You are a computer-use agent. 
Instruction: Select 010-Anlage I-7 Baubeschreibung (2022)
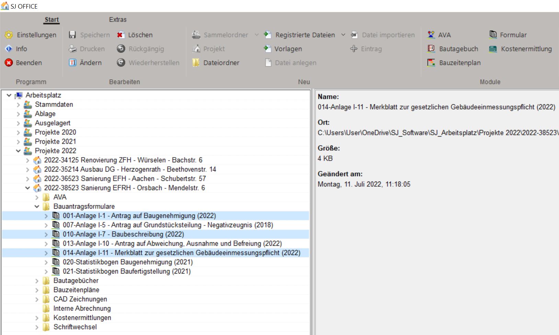123,234
